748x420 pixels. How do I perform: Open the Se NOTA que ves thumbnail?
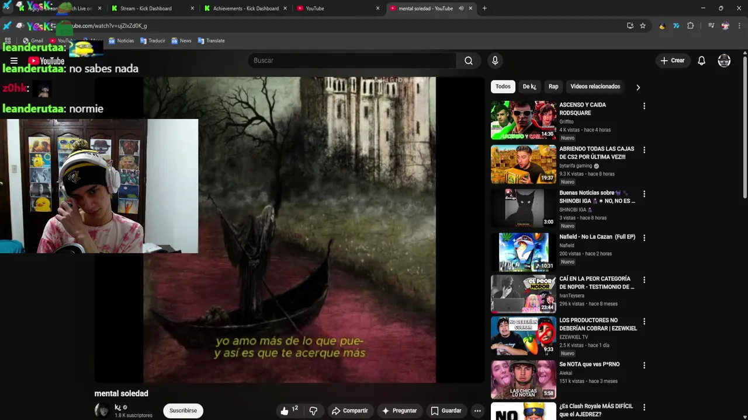pos(523,379)
